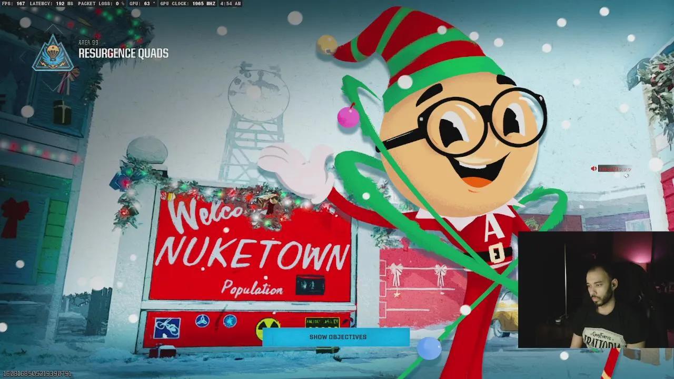Click the bicycle sticker on the sign

(167, 328)
